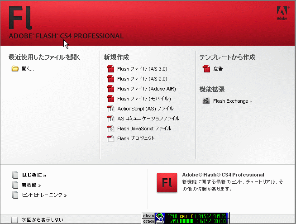The height and width of the screenshot is (224, 296).
Task: Click the page icon beside 新機能
Action: pos(15,185)
